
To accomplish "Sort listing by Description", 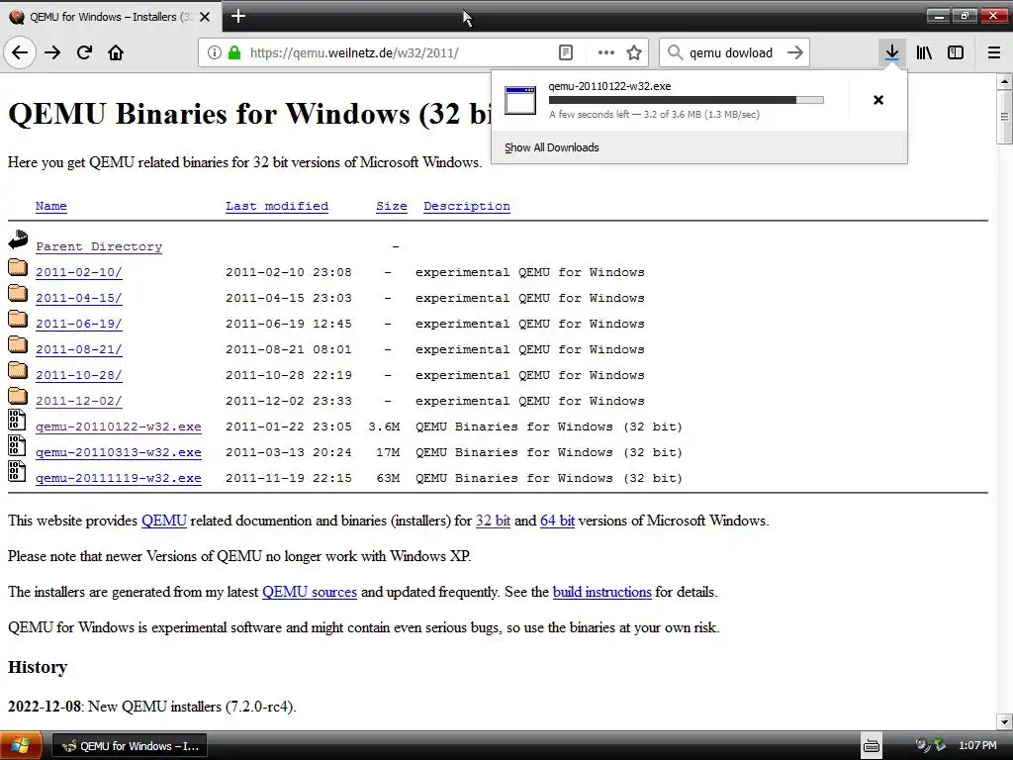I will (x=467, y=206).
